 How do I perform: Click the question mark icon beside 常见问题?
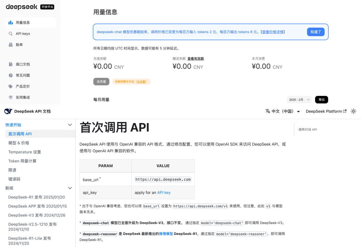[x=11, y=75]
